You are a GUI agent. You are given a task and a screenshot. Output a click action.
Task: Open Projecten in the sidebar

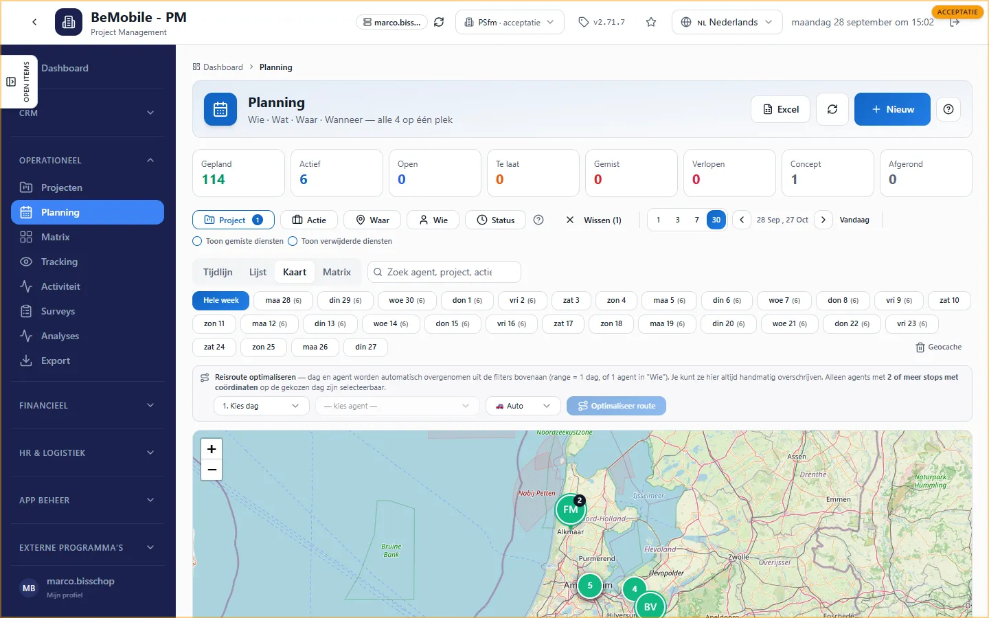tap(88, 187)
